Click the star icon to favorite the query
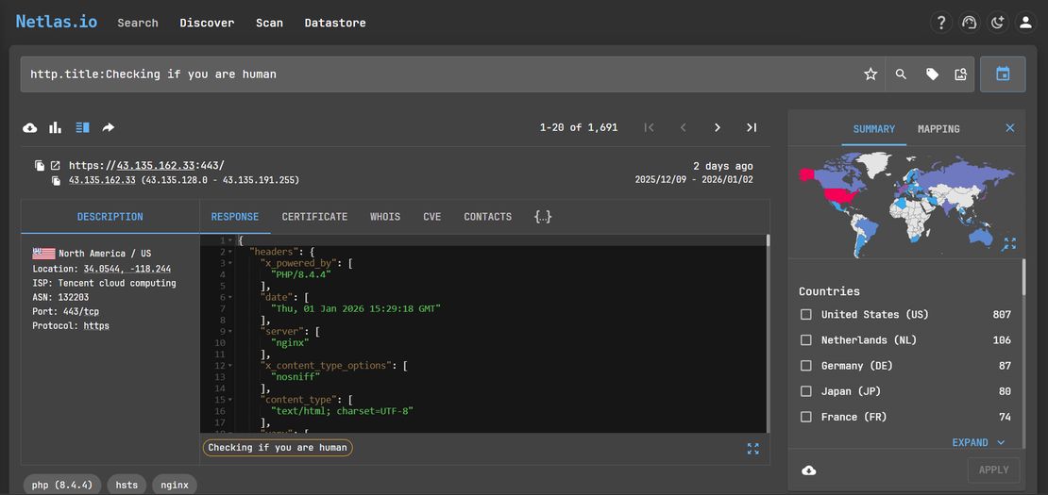The image size is (1048, 495). (x=871, y=74)
